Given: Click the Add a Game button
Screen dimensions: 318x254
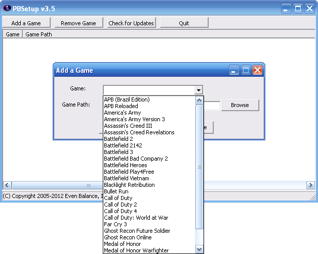Looking at the screenshot, I should [x=26, y=23].
